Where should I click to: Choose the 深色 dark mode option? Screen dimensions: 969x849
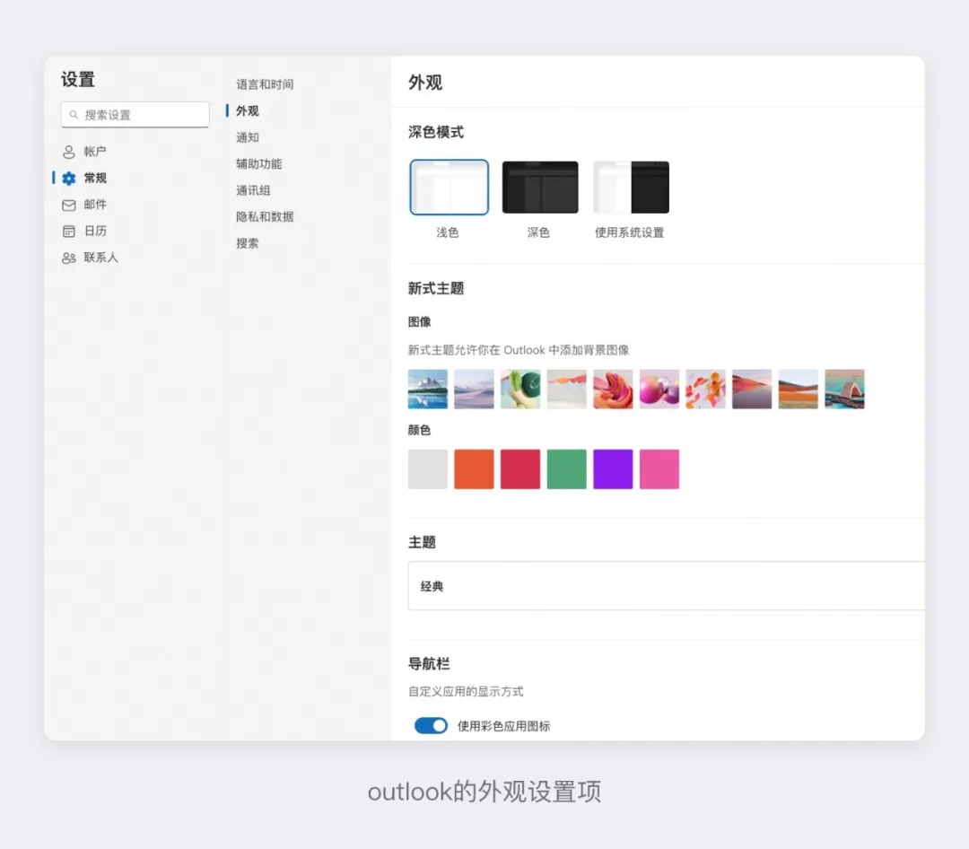click(x=540, y=188)
